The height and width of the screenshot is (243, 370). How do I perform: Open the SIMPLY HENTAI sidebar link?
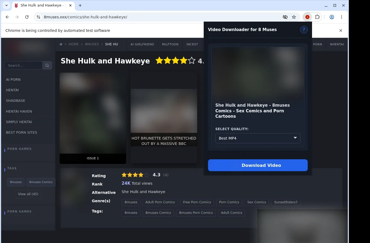19,122
